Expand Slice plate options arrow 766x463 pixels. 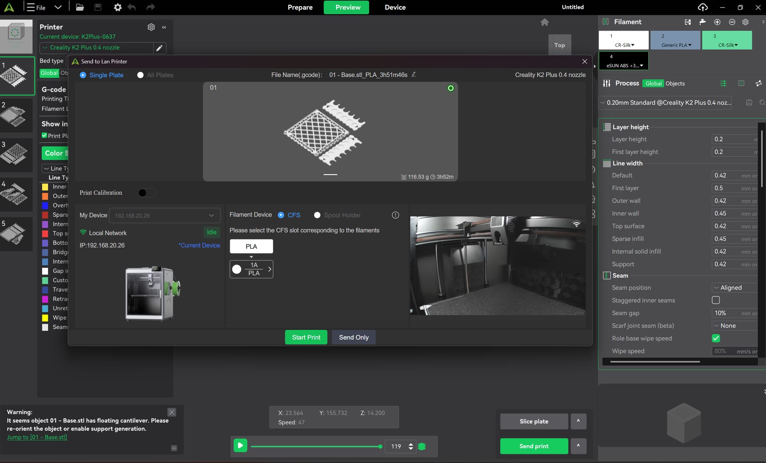(x=578, y=421)
